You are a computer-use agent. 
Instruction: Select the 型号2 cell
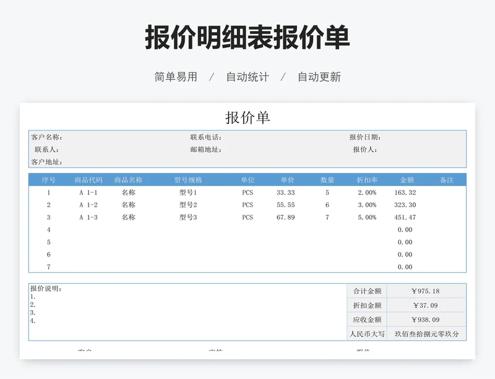[x=188, y=205]
